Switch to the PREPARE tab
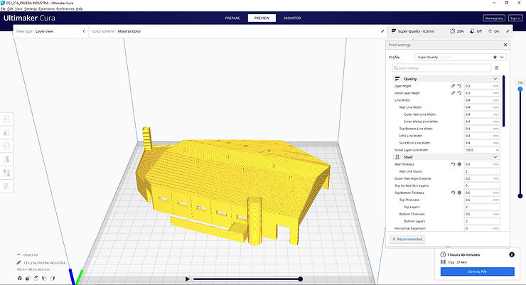The height and width of the screenshot is (285, 526). point(232,18)
